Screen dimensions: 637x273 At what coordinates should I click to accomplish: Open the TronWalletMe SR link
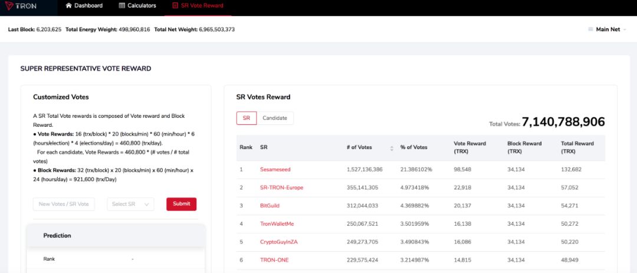(x=277, y=224)
